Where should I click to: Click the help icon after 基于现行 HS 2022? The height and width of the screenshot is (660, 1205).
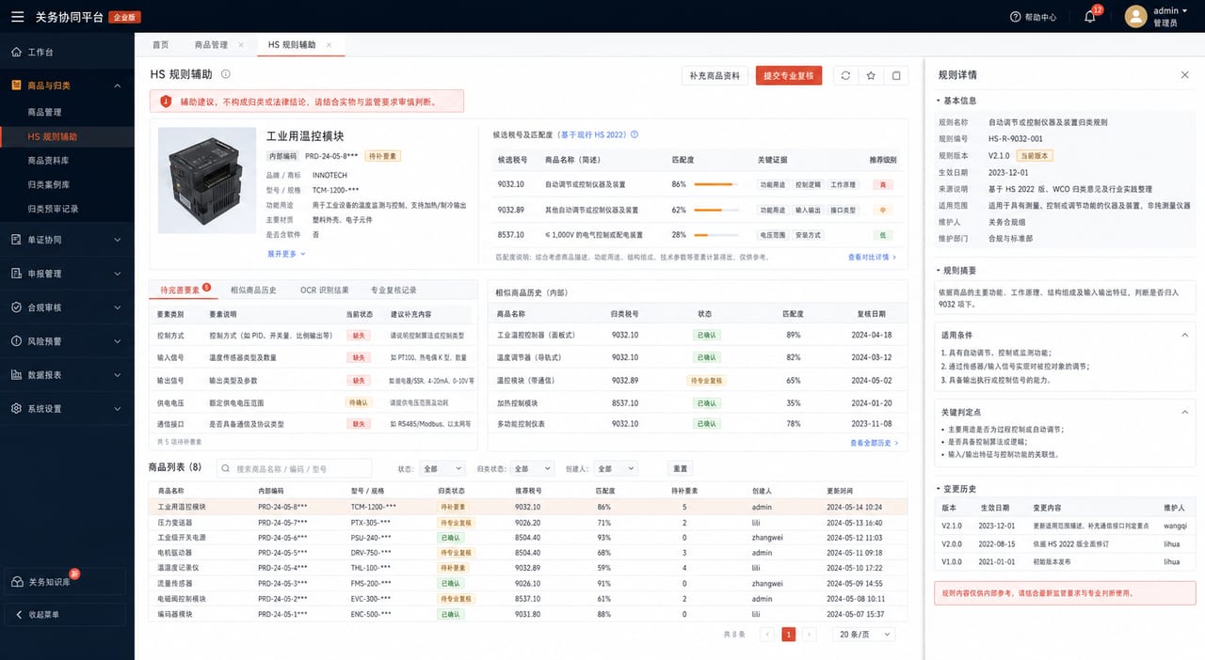tap(635, 134)
